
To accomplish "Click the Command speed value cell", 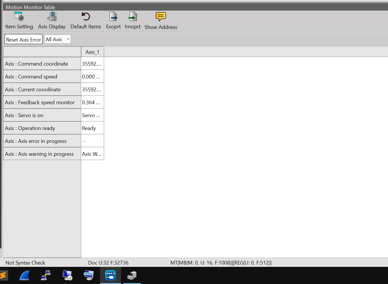I will pos(92,77).
